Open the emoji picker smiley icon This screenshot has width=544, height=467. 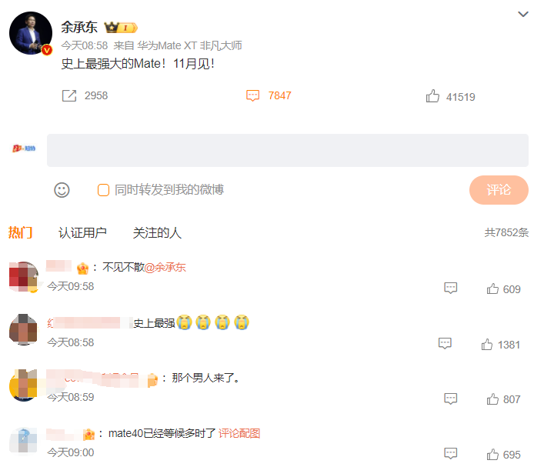tap(62, 190)
